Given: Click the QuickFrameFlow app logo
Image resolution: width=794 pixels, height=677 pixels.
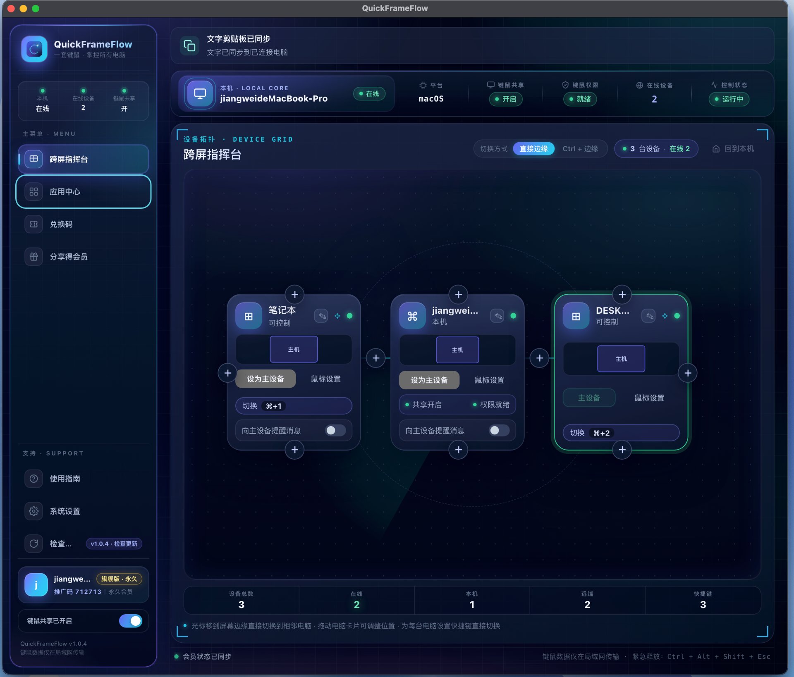Looking at the screenshot, I should (34, 49).
